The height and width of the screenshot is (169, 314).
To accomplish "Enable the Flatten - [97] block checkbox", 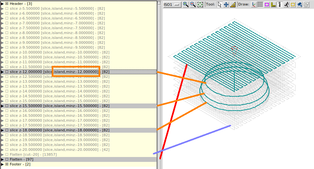I will 7,159.
